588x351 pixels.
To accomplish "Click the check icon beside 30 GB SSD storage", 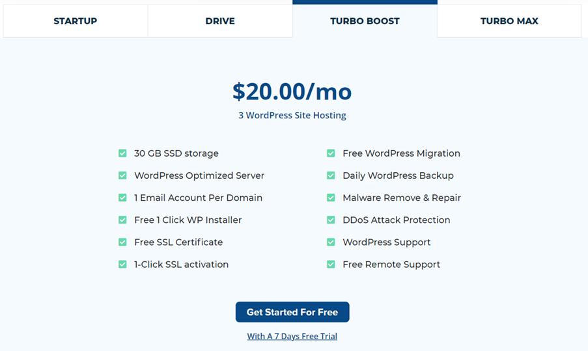I will (122, 153).
